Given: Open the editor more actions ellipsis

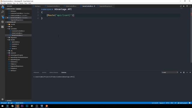Looking at the screenshot, I should 190,6.
